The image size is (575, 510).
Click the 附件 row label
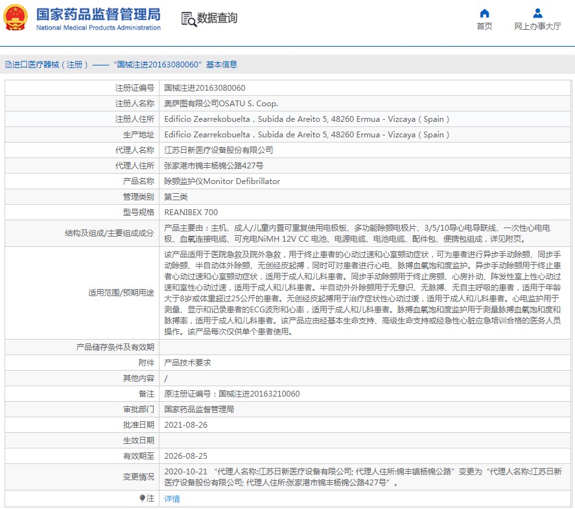point(147,363)
